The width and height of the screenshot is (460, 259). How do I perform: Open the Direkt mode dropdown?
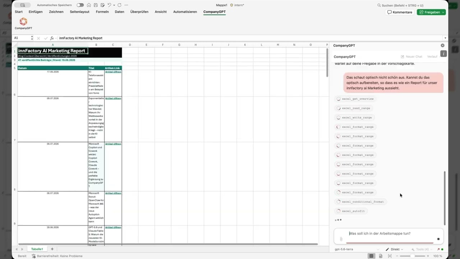[394, 249]
